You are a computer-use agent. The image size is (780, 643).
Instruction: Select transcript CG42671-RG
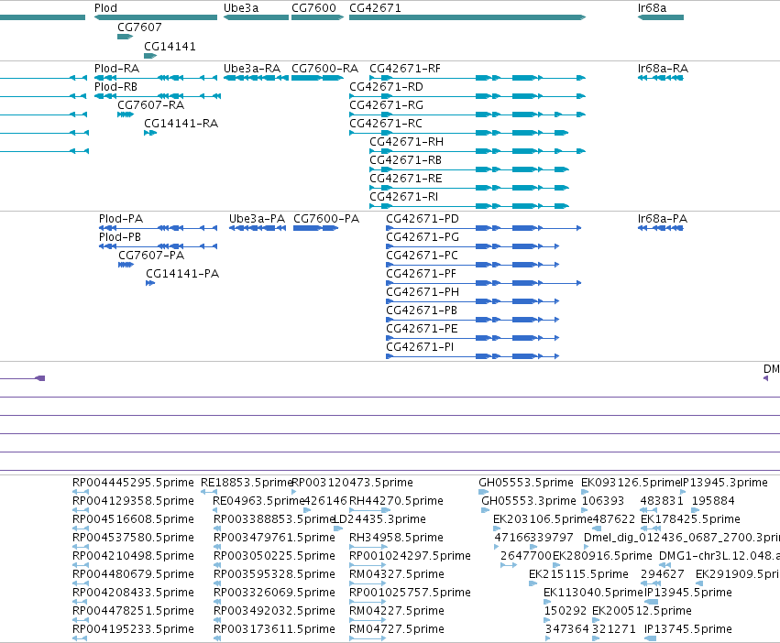tap(387, 105)
